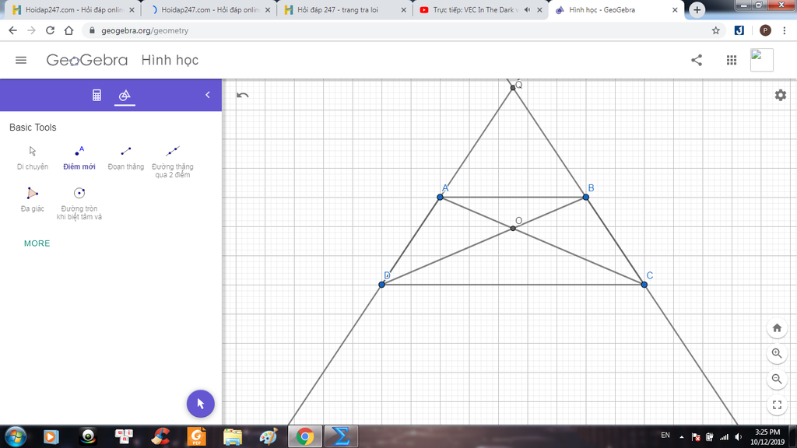Open the media player taskbar icon
Screen dimensions: 797x448
click(51, 436)
